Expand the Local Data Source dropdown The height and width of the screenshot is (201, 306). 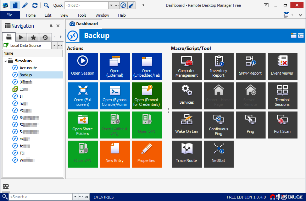(x=54, y=45)
